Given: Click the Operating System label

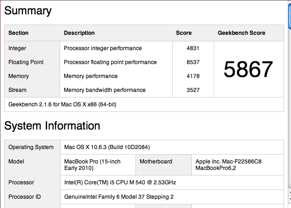Looking at the screenshot, I should [31, 147].
